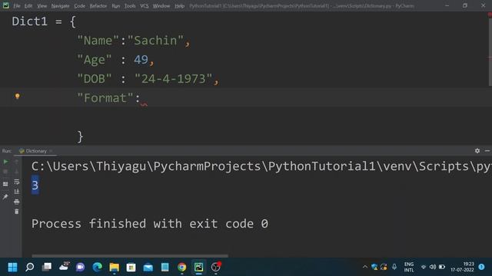Click the Up the Stack Trace arrow
Viewport: 492px width, 276px height.
click(x=17, y=162)
